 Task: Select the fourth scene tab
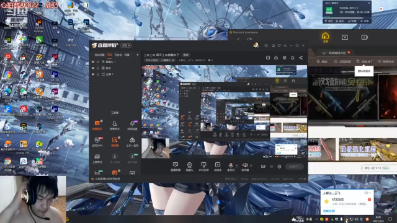tap(127, 55)
